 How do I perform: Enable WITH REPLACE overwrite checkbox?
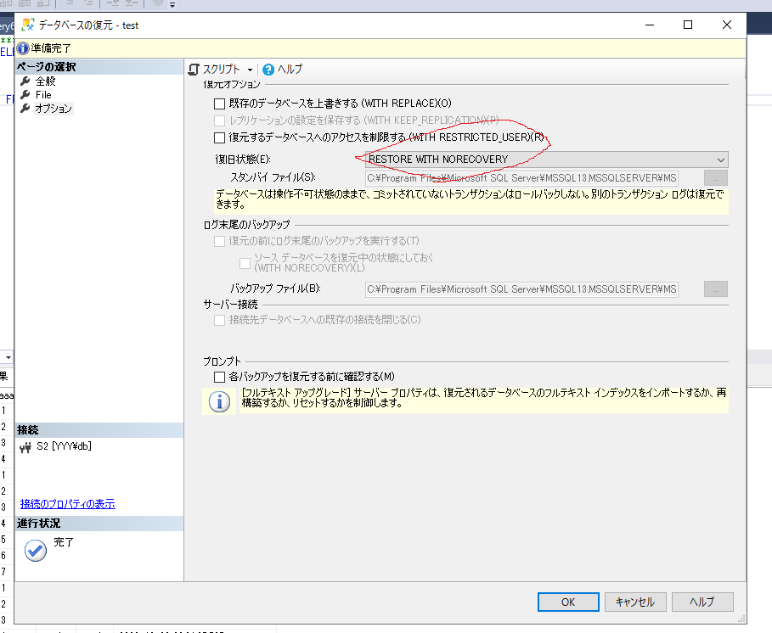pyautogui.click(x=220, y=104)
